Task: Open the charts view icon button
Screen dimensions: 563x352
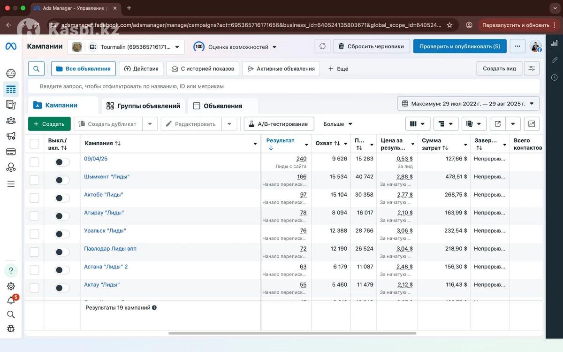Action: (532, 124)
